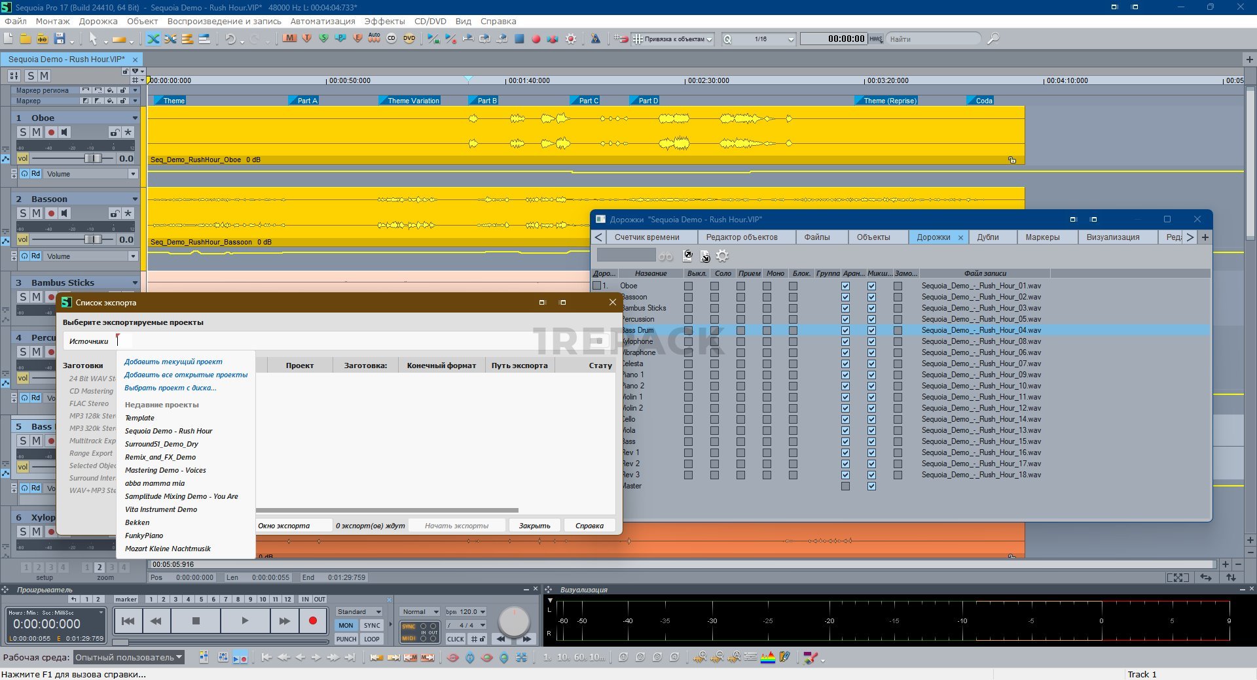Open the 1/16 grid value dropdown
This screenshot has width=1257, height=680.
point(790,39)
